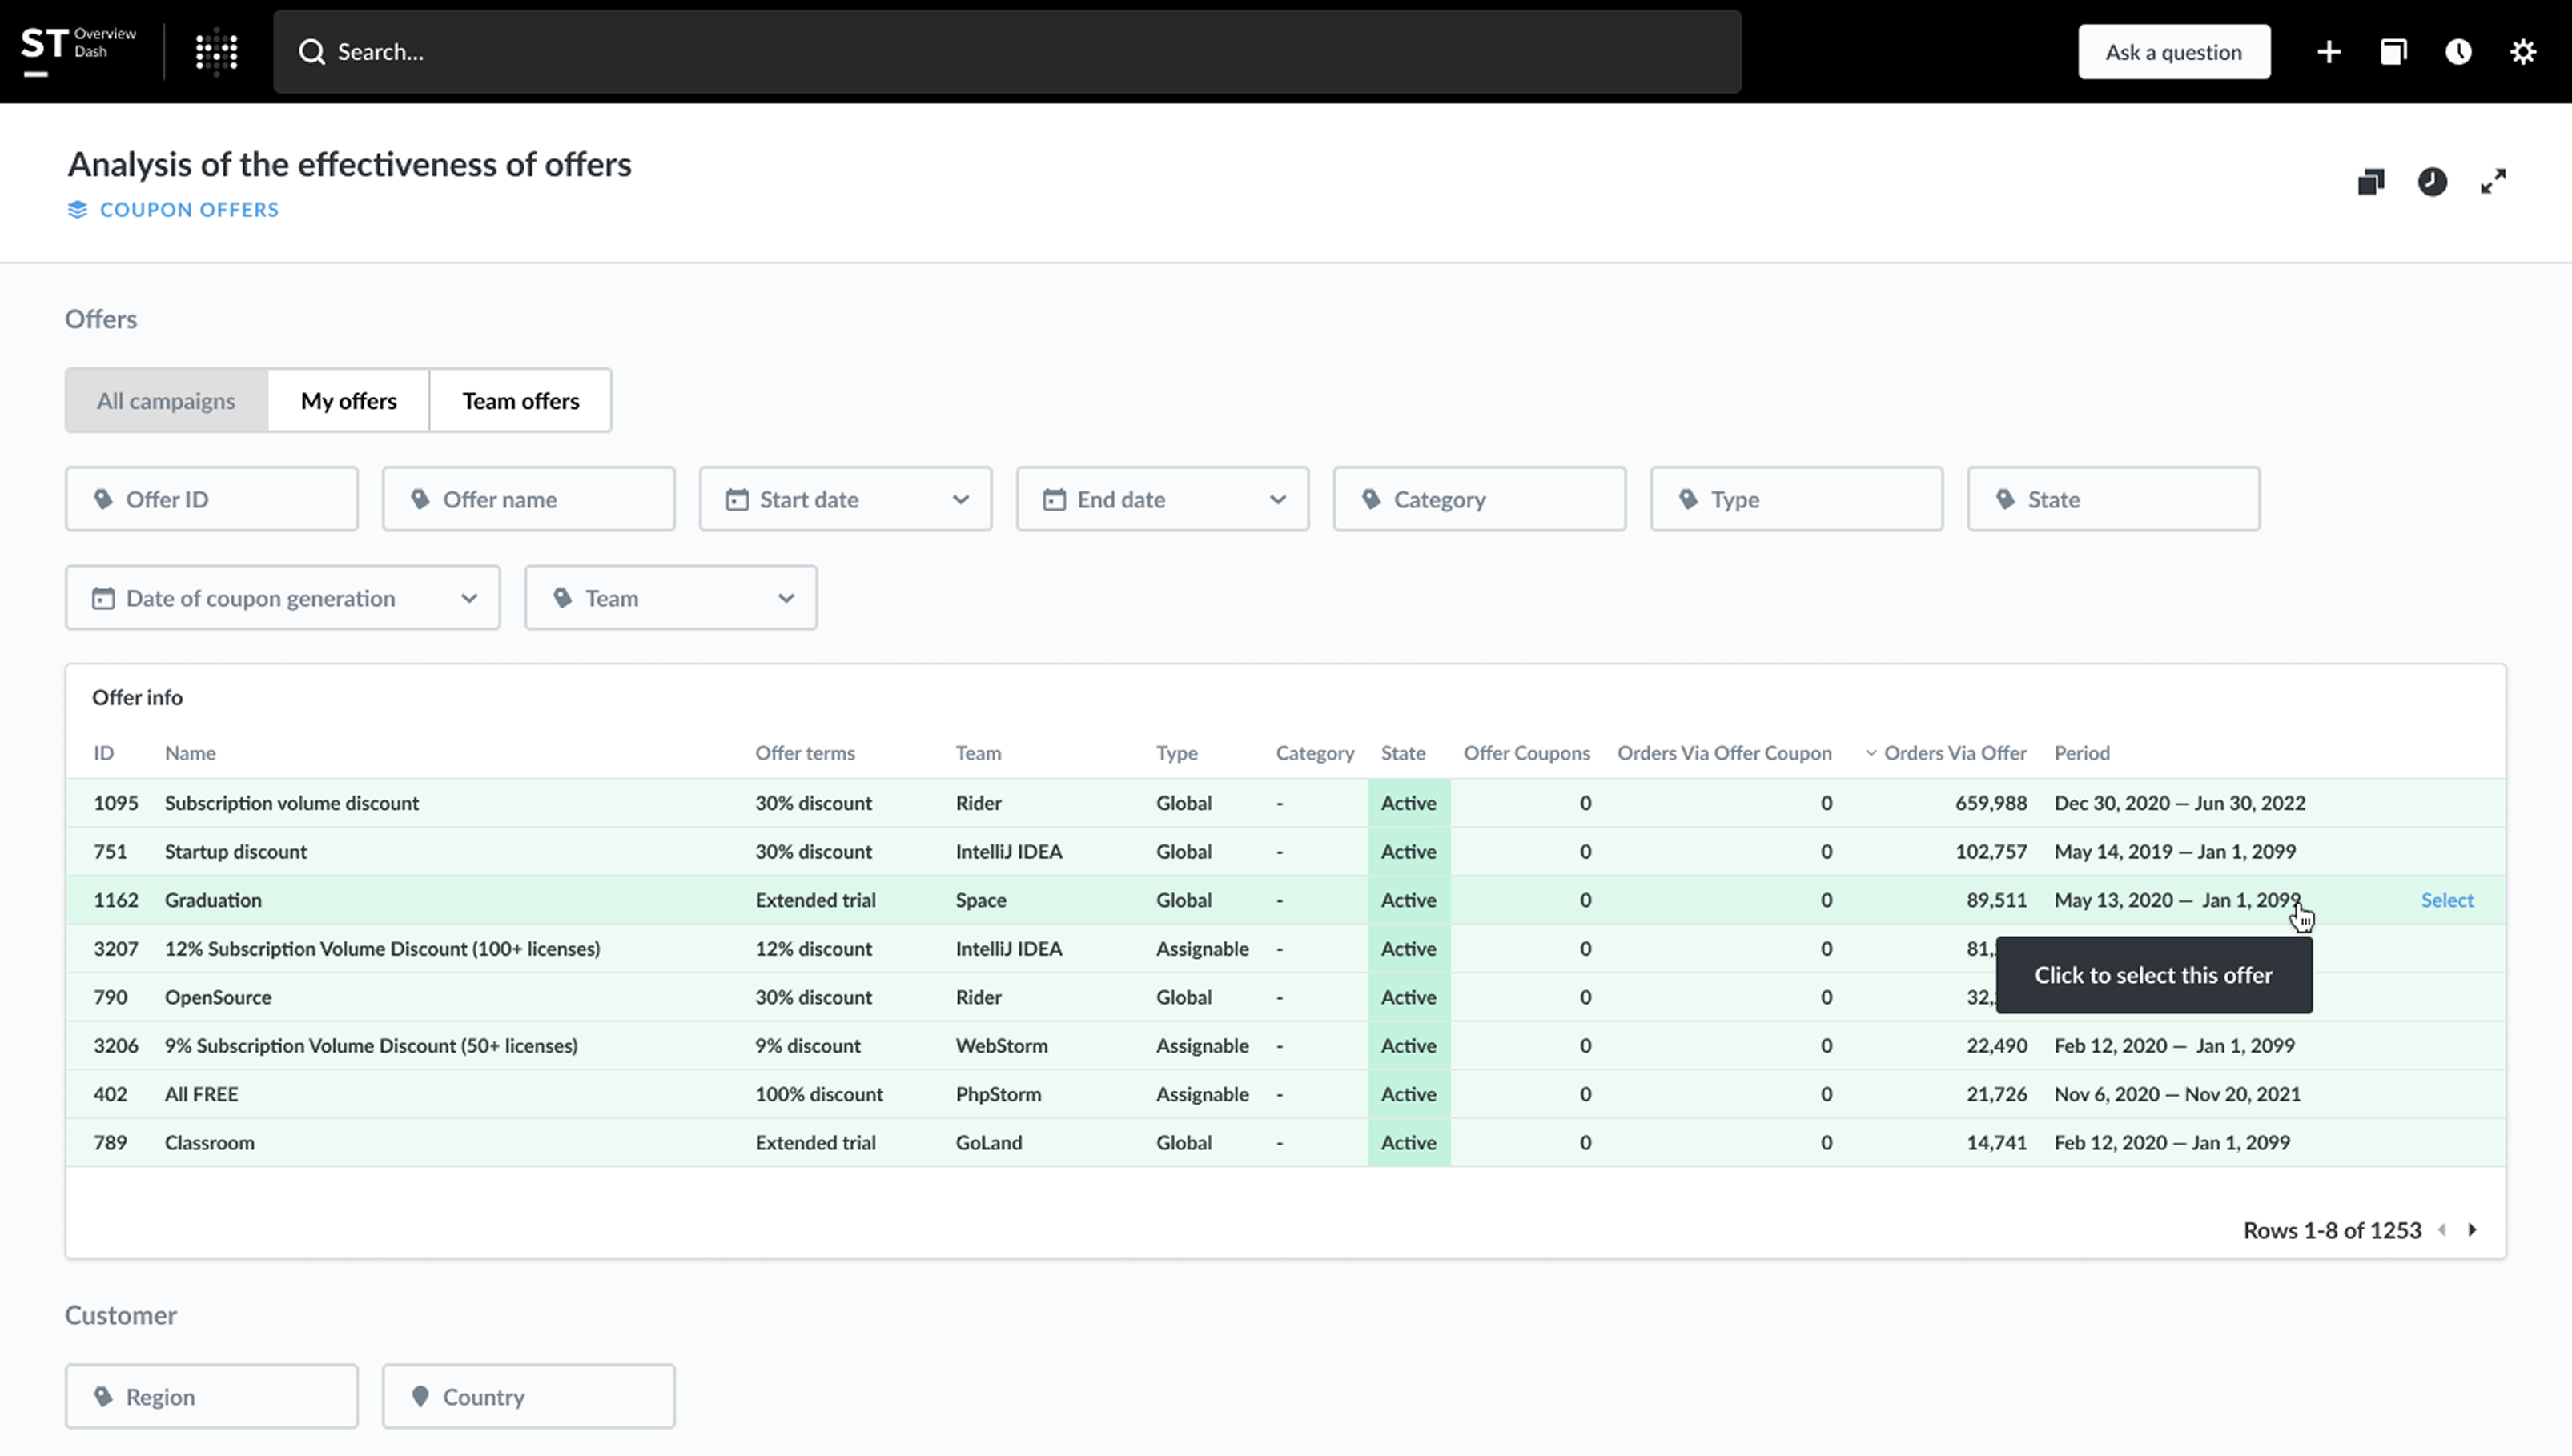Click 100% discount offer terms cell
This screenshot has width=2572, height=1456.
[x=819, y=1094]
